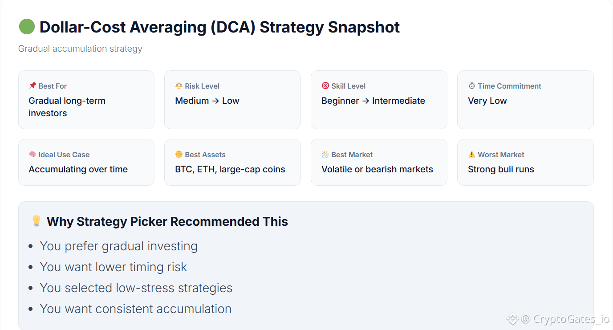Click the You want lower timing risk bullet
The image size is (613, 330).
point(113,267)
